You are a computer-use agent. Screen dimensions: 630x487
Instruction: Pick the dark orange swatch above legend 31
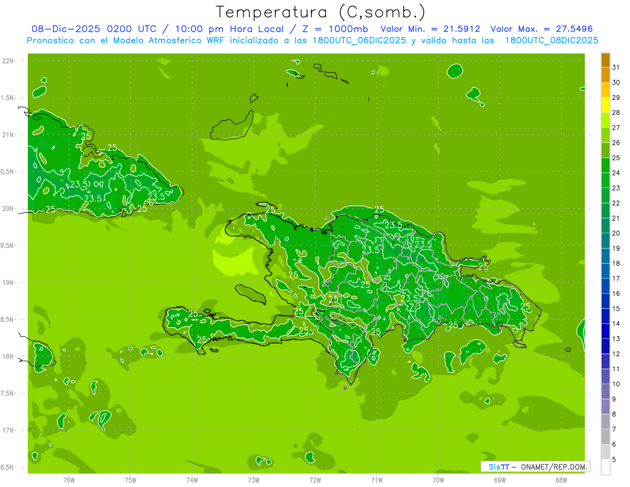pyautogui.click(x=605, y=60)
